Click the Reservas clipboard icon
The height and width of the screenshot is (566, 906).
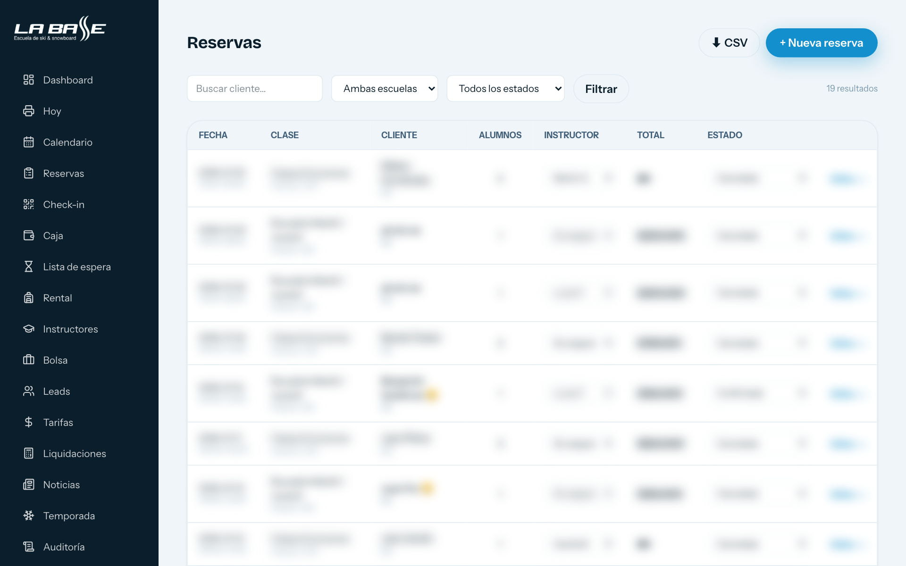tap(29, 173)
